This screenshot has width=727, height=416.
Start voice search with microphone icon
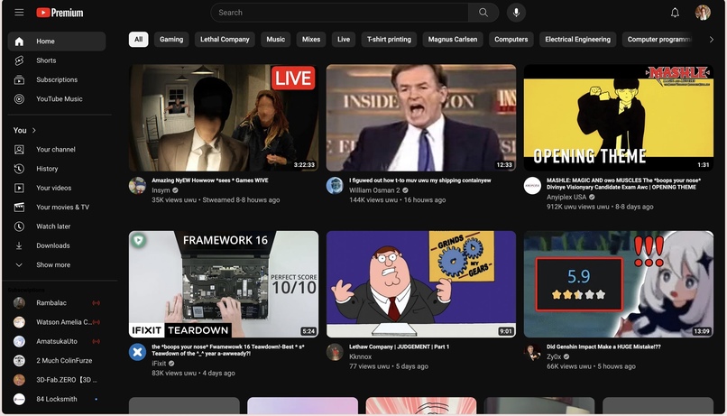(516, 13)
